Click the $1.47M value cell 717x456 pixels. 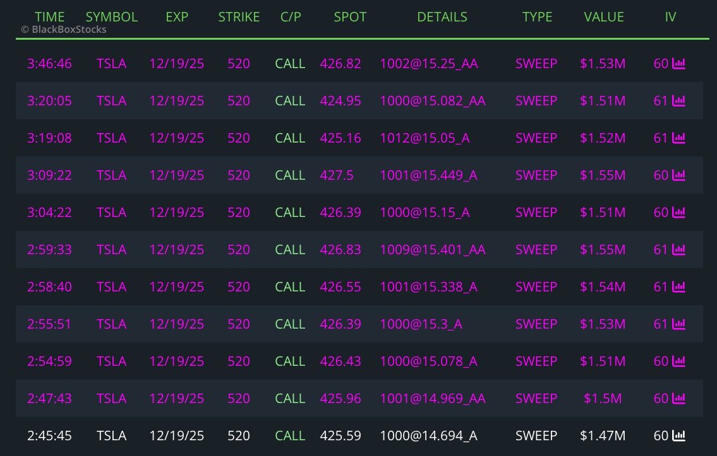point(603,435)
